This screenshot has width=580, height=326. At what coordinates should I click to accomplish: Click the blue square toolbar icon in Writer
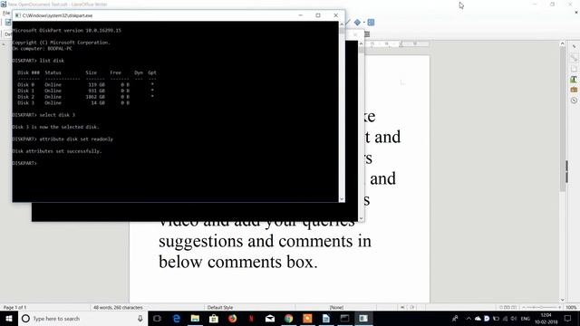371,23
